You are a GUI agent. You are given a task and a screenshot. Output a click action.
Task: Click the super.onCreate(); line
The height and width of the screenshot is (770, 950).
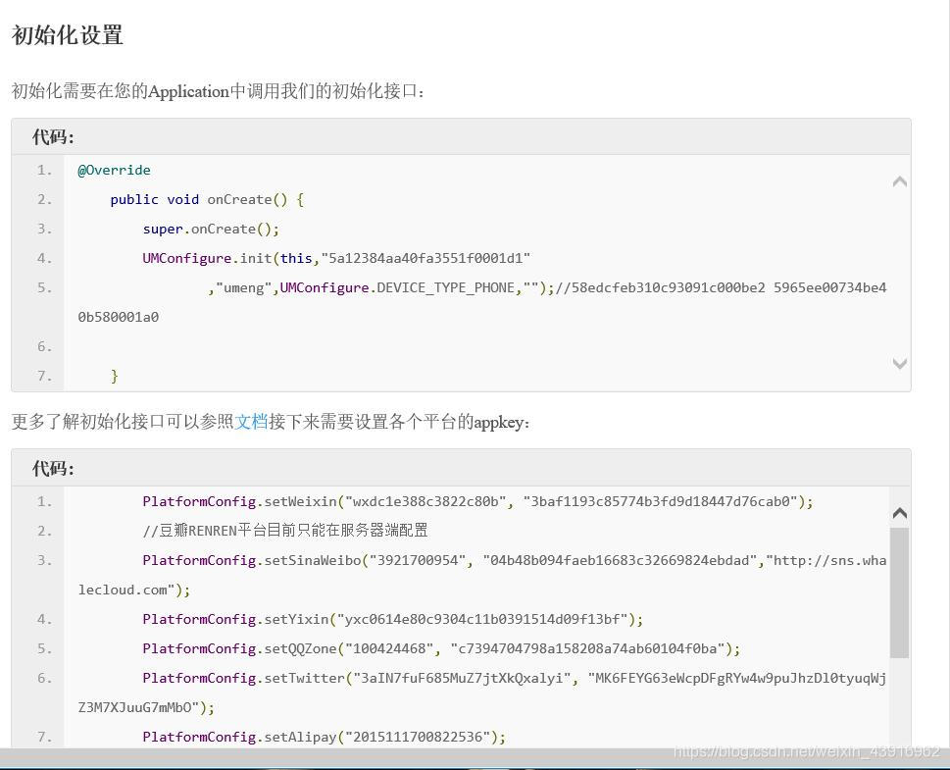click(x=211, y=230)
